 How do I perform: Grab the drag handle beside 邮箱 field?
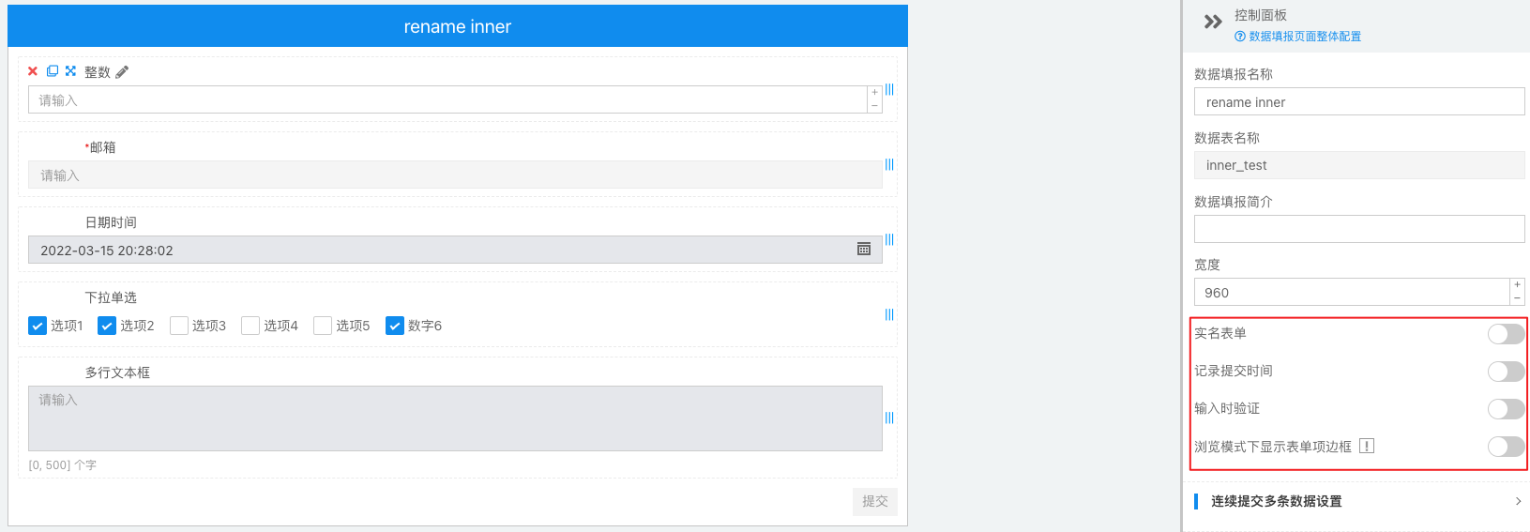click(x=889, y=164)
